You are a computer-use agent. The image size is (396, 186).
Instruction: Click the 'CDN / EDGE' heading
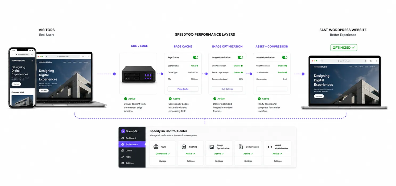[x=139, y=46]
